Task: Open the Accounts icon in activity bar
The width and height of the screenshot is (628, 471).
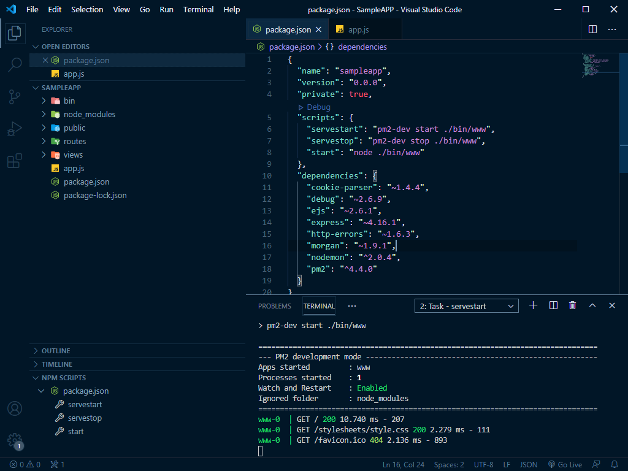Action: click(15, 408)
